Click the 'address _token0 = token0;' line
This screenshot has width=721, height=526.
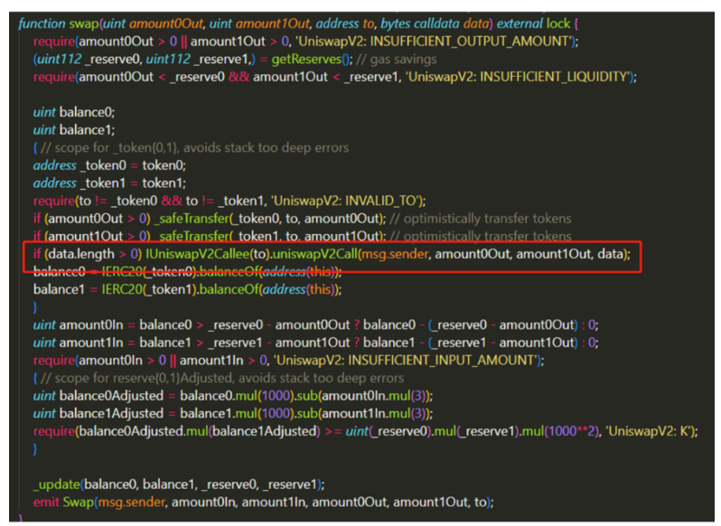[x=109, y=165]
